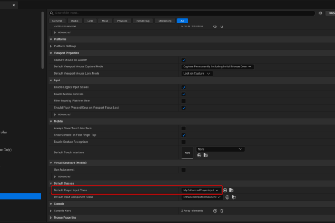Open Default Touch Interface None dropdown

pos(220,149)
